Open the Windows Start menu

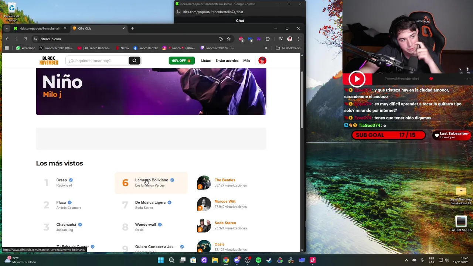[x=161, y=260]
